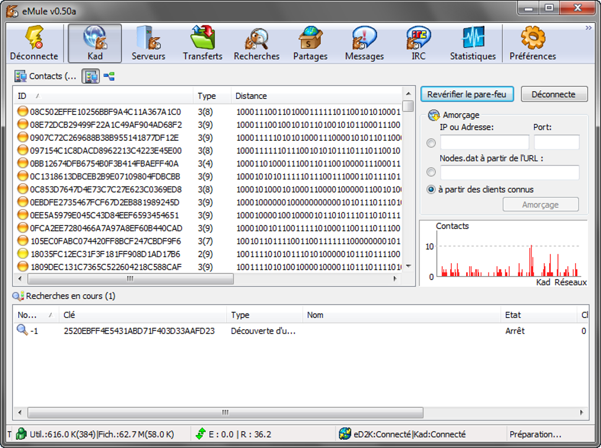Image resolution: width=601 pixels, height=448 pixels.
Task: Select contact row 097154C1C8DACD8962213C4223E45E00
Action: [x=208, y=151]
